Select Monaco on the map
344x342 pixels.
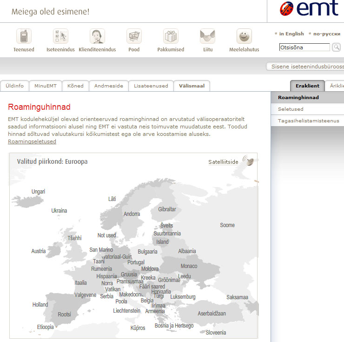189,266
